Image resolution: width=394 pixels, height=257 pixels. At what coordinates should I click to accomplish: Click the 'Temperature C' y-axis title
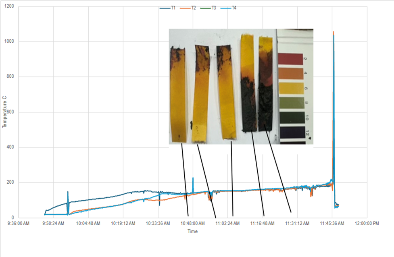tap(4, 112)
